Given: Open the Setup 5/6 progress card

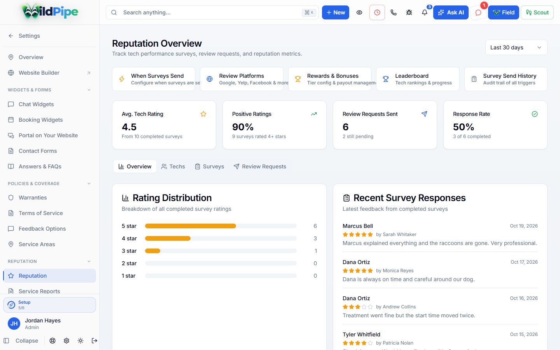Looking at the screenshot, I should coord(49,305).
